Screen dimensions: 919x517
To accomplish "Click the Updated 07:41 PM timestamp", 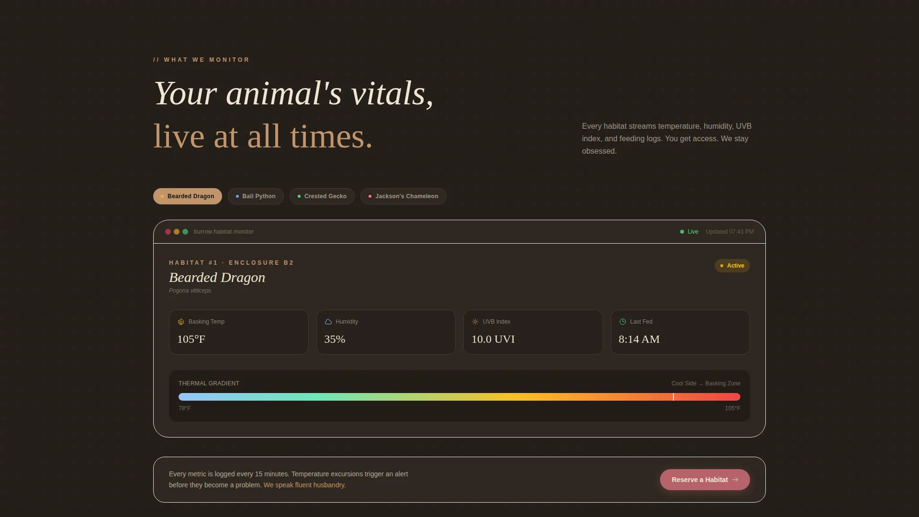I will [729, 232].
